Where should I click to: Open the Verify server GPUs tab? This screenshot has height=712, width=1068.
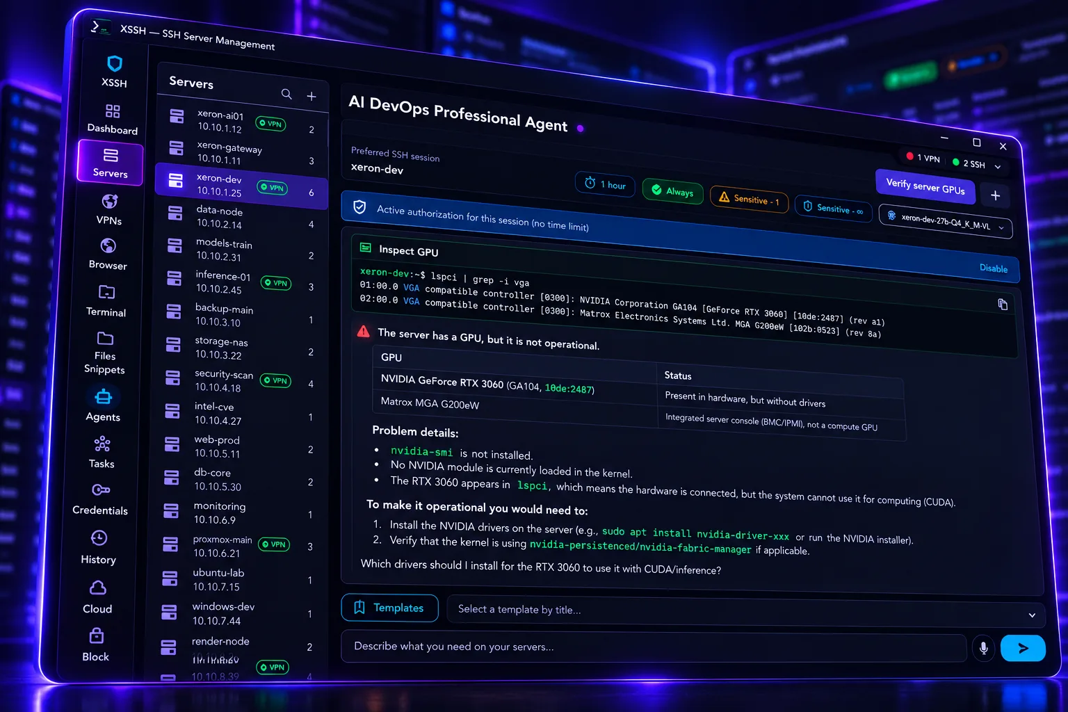(925, 186)
